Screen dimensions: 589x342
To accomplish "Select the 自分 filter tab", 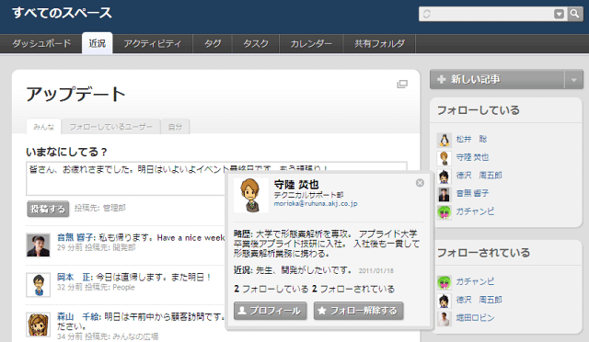I will [175, 127].
